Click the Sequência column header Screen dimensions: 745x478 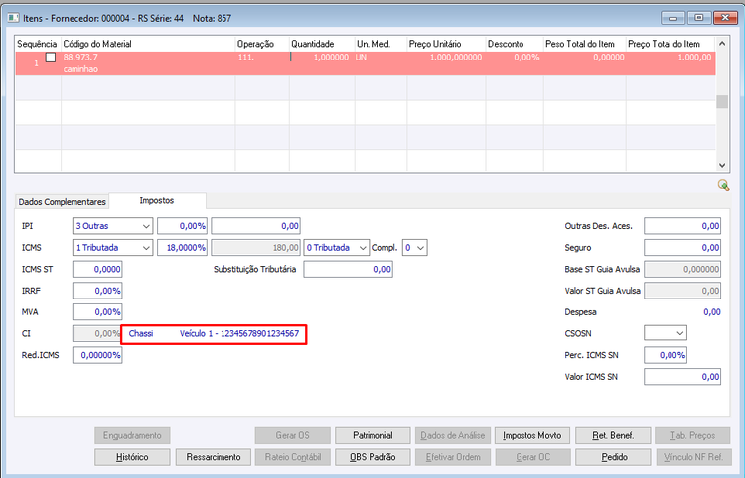37,44
